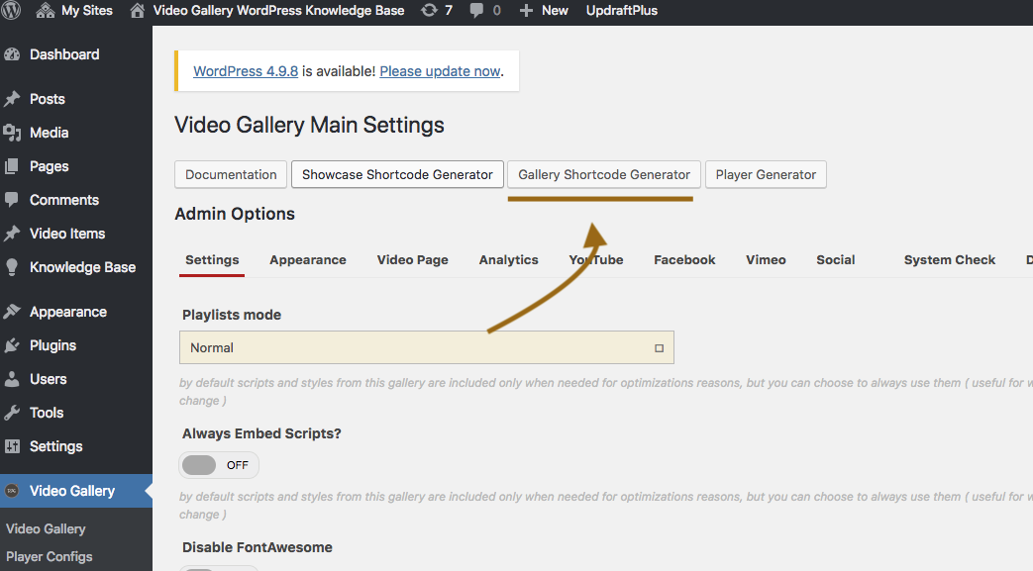This screenshot has height=571, width=1033.
Task: Click the Tools wrench icon
Action: (12, 413)
